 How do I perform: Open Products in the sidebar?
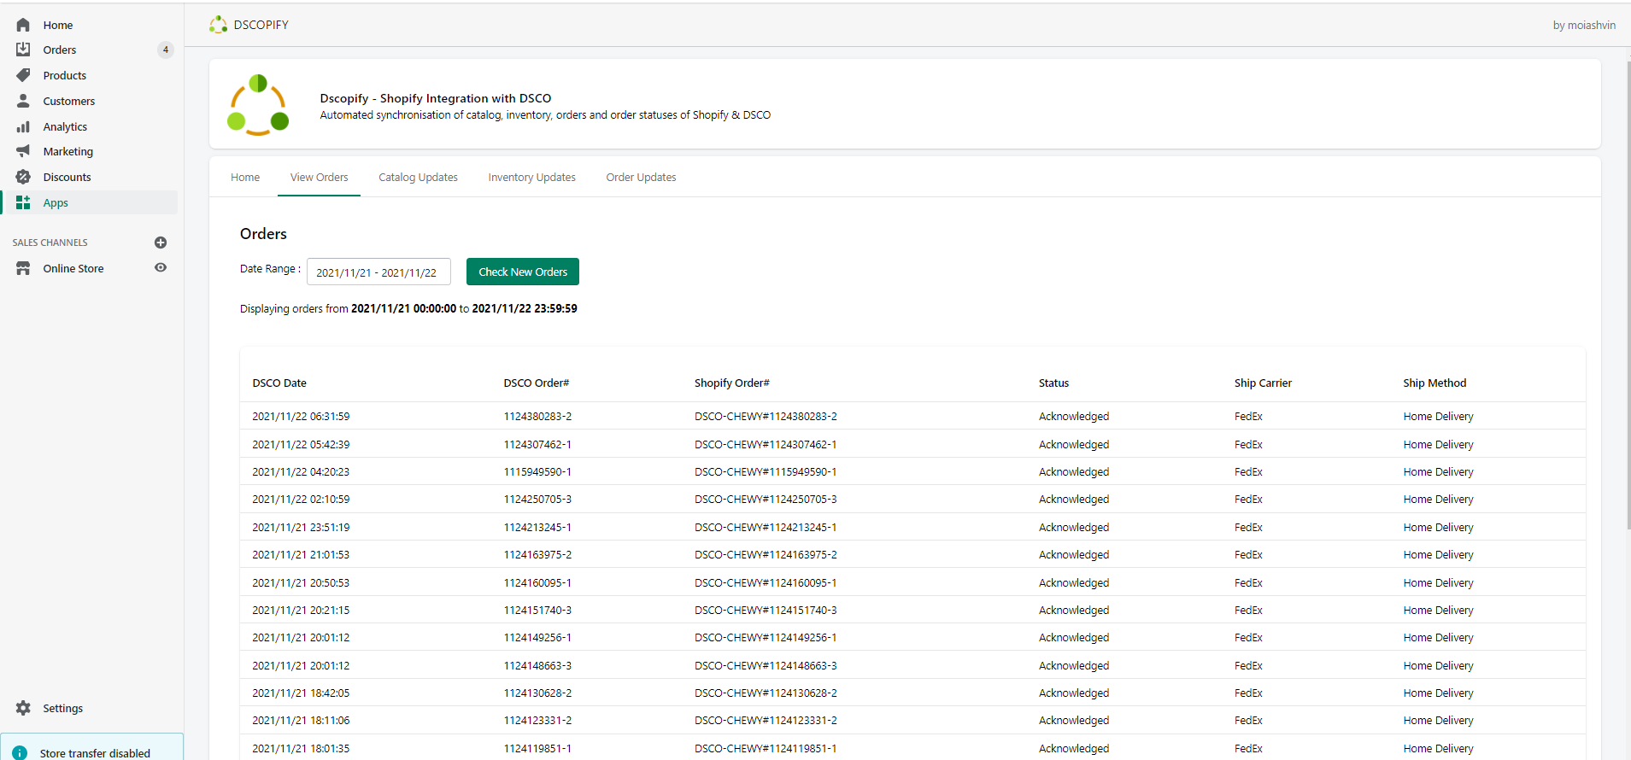[x=65, y=75]
